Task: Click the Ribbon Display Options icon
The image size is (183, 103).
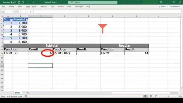Action: click(x=161, y=2)
